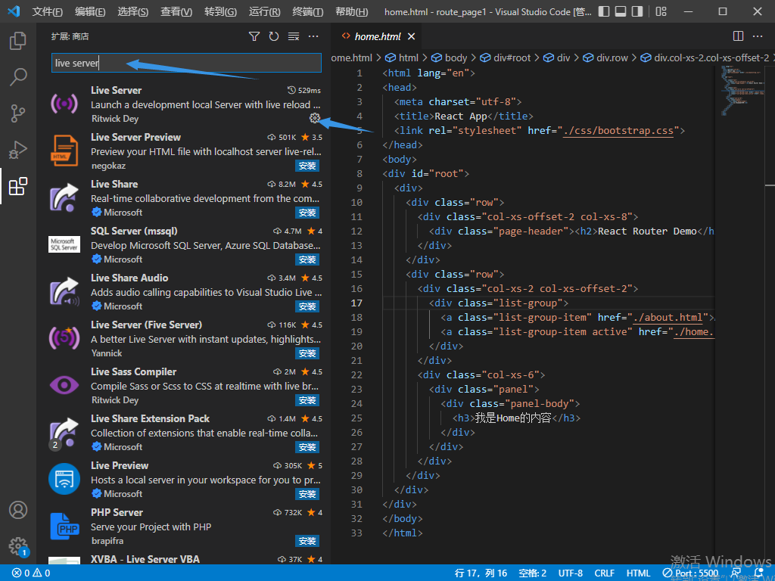Open the 编辑(E) menu
Image resolution: width=775 pixels, height=581 pixels.
point(90,11)
